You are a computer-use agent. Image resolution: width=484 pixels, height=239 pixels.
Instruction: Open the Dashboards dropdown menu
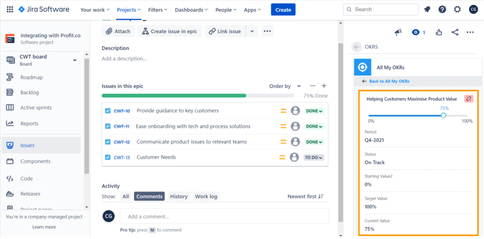[191, 10]
